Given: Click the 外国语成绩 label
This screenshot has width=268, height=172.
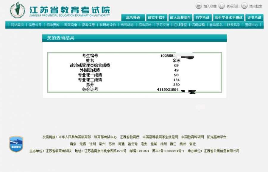Looking at the screenshot, I should pos(90,70).
